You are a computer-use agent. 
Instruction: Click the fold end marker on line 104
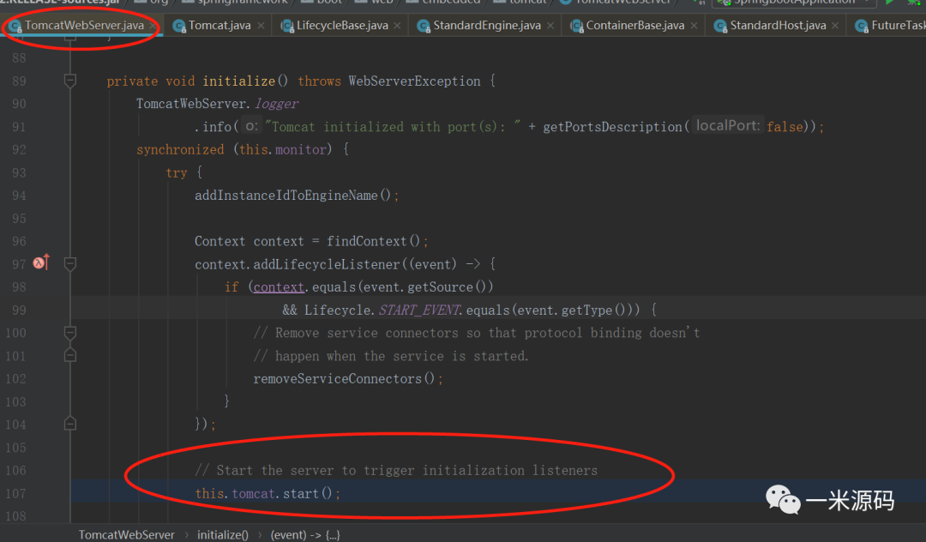pos(70,424)
